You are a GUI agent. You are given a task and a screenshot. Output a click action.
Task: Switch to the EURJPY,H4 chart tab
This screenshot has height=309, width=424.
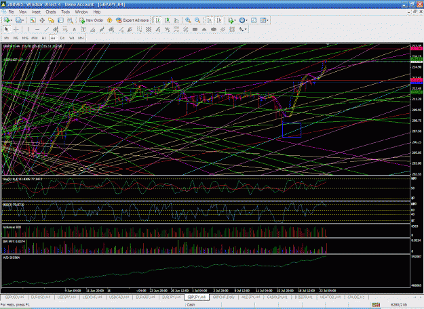pyautogui.click(x=171, y=297)
